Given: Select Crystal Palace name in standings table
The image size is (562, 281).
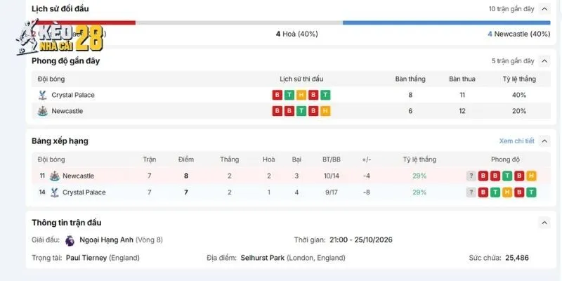Looking at the screenshot, I should [x=84, y=192].
